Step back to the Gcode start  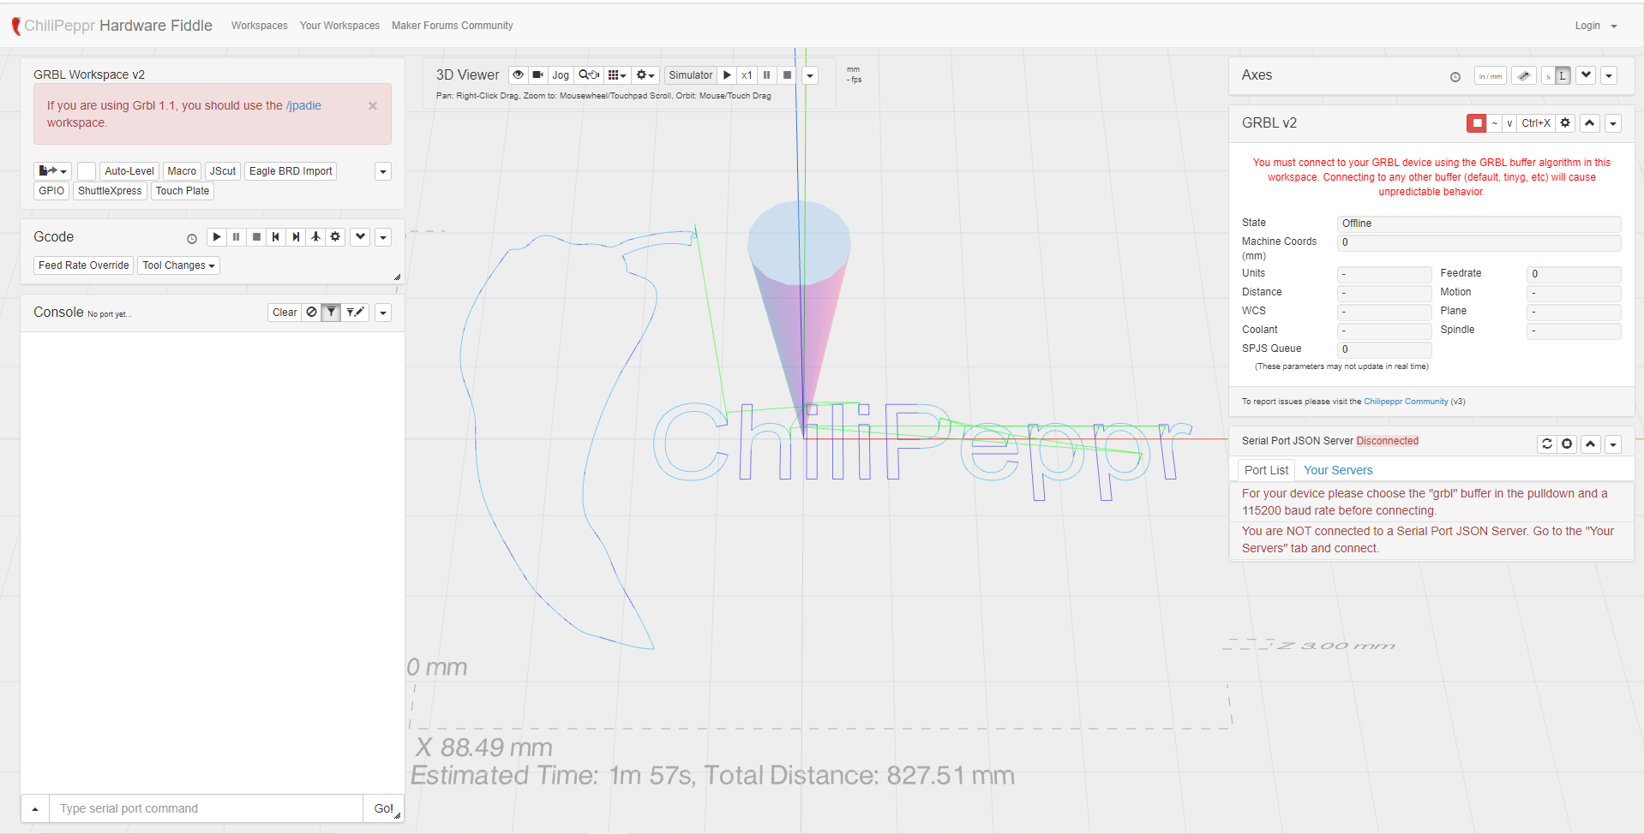coord(276,237)
